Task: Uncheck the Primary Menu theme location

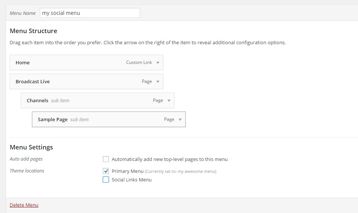Action: pyautogui.click(x=106, y=171)
